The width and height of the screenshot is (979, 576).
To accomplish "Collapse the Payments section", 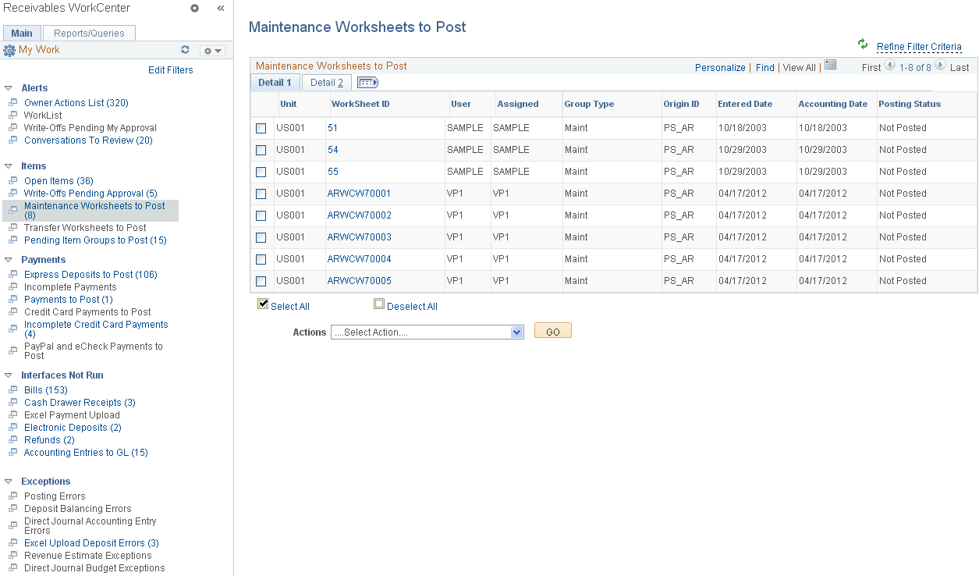I will (x=7, y=259).
